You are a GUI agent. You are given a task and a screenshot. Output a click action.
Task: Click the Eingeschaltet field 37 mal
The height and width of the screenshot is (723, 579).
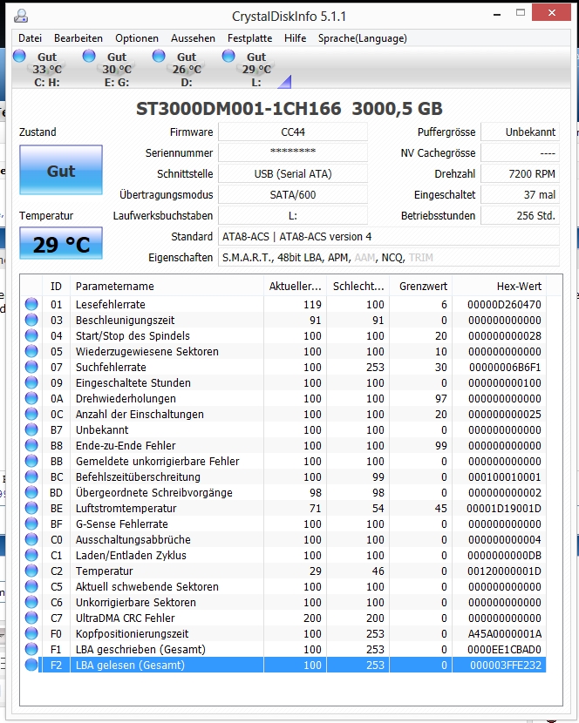pyautogui.click(x=520, y=194)
